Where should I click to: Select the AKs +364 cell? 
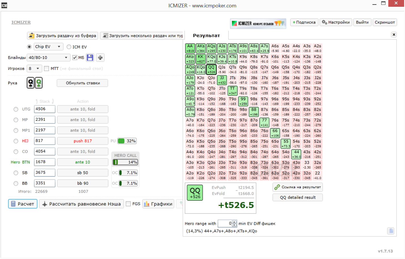pyautogui.click(x=201, y=48)
